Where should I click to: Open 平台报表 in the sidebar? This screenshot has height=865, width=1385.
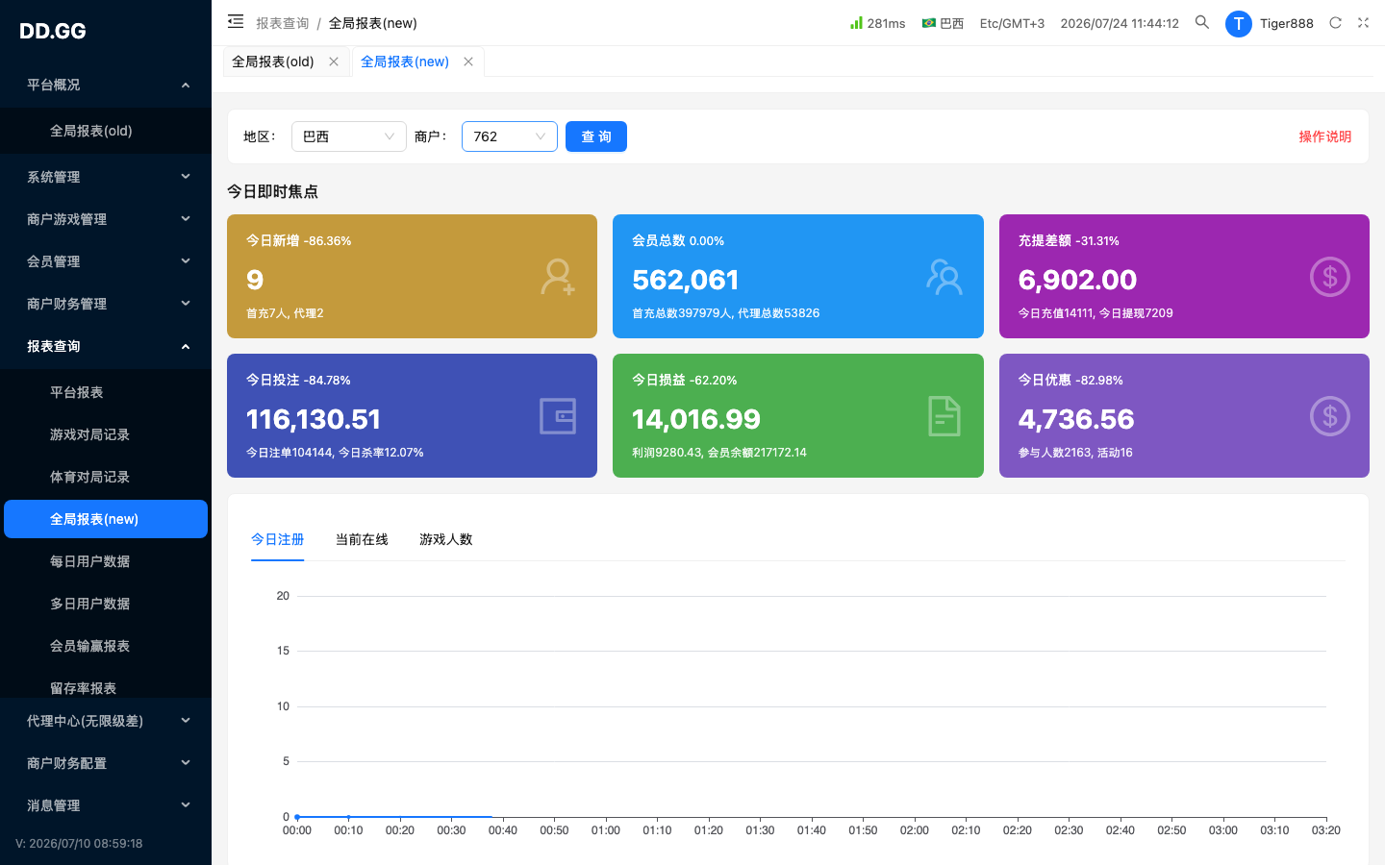coord(106,392)
